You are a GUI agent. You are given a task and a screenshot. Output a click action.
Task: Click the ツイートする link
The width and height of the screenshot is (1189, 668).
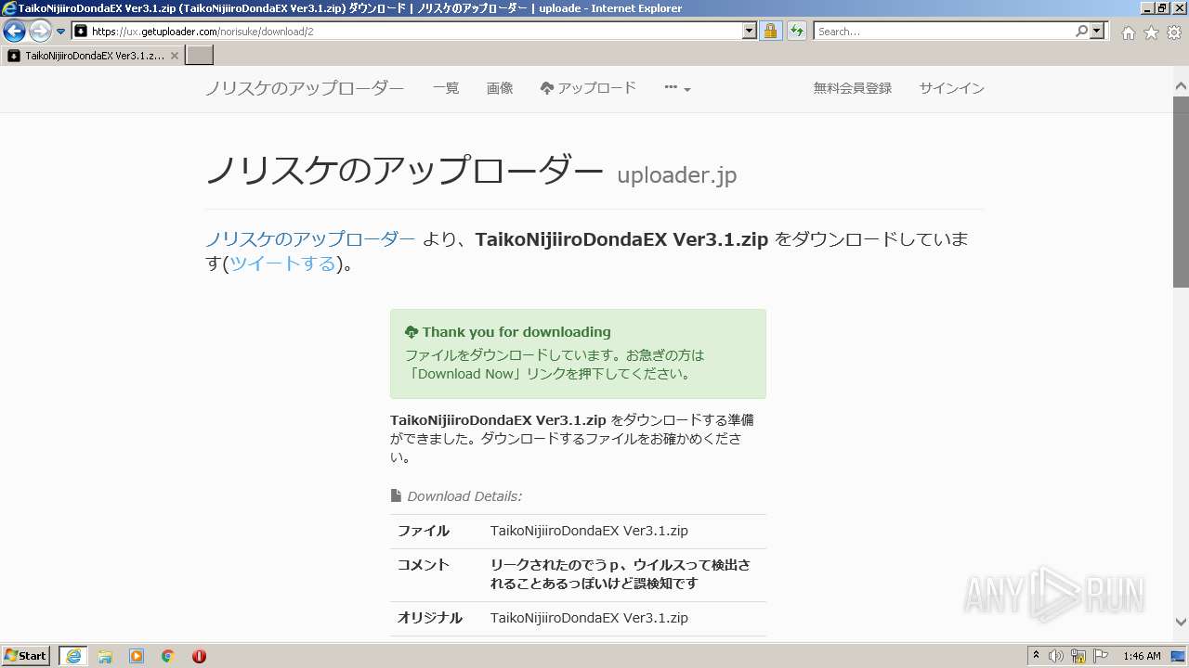[x=282, y=263]
